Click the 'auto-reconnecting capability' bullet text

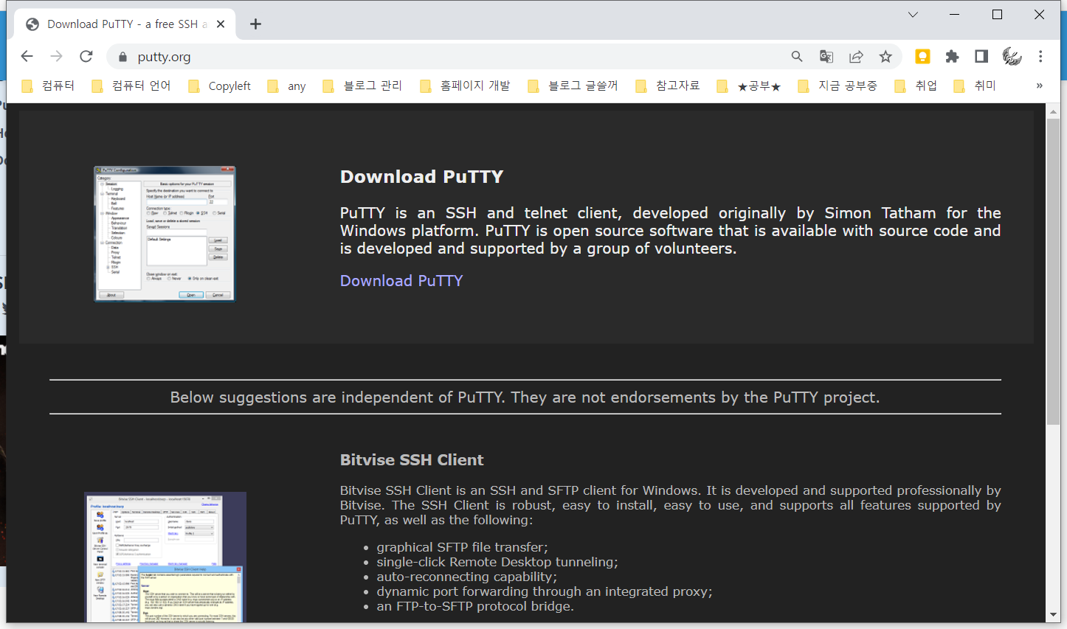tap(467, 577)
